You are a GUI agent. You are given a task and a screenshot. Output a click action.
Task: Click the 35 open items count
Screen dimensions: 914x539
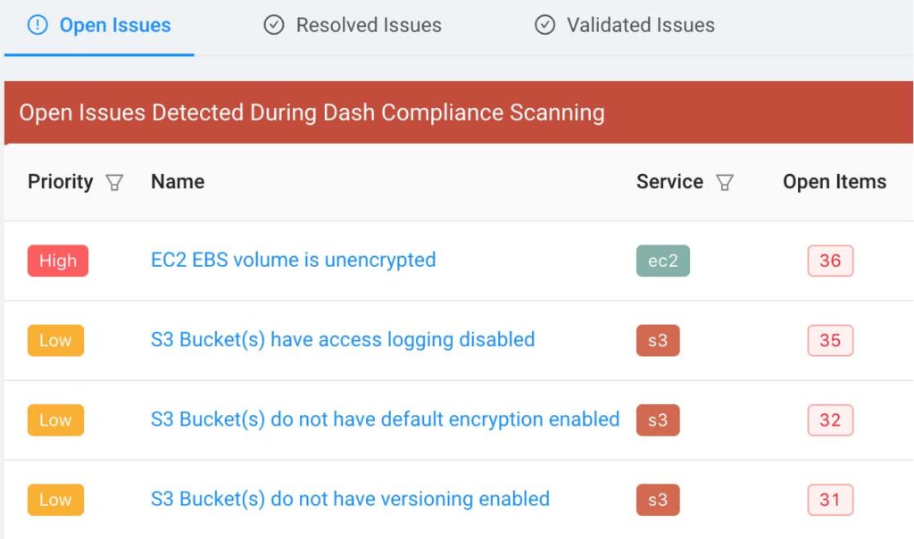(x=830, y=340)
